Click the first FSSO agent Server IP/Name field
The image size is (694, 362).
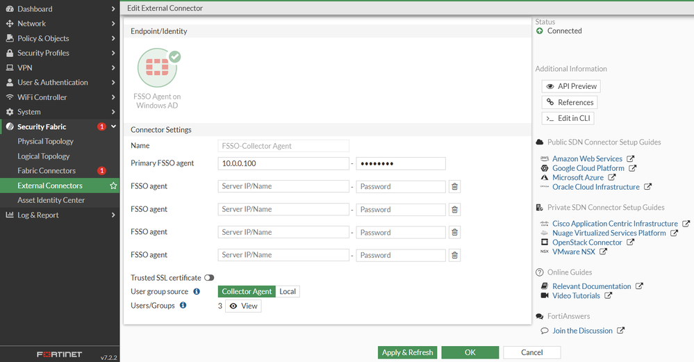[x=283, y=186]
